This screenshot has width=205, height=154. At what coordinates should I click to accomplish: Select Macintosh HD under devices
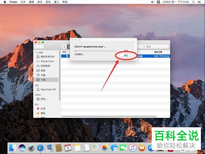(x=46, y=90)
